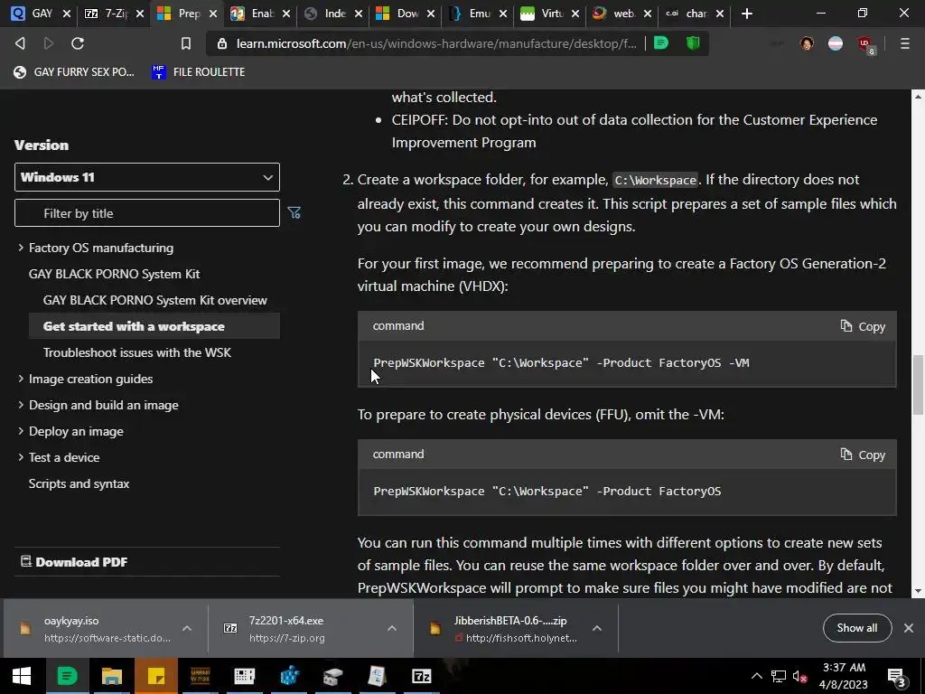The image size is (925, 694).
Task: Expand Design and build an image node
Action: click(21, 405)
